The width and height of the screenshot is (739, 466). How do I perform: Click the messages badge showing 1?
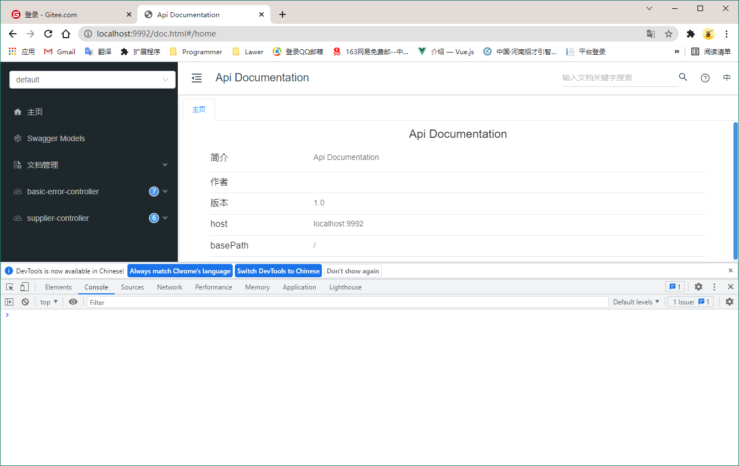pos(675,287)
